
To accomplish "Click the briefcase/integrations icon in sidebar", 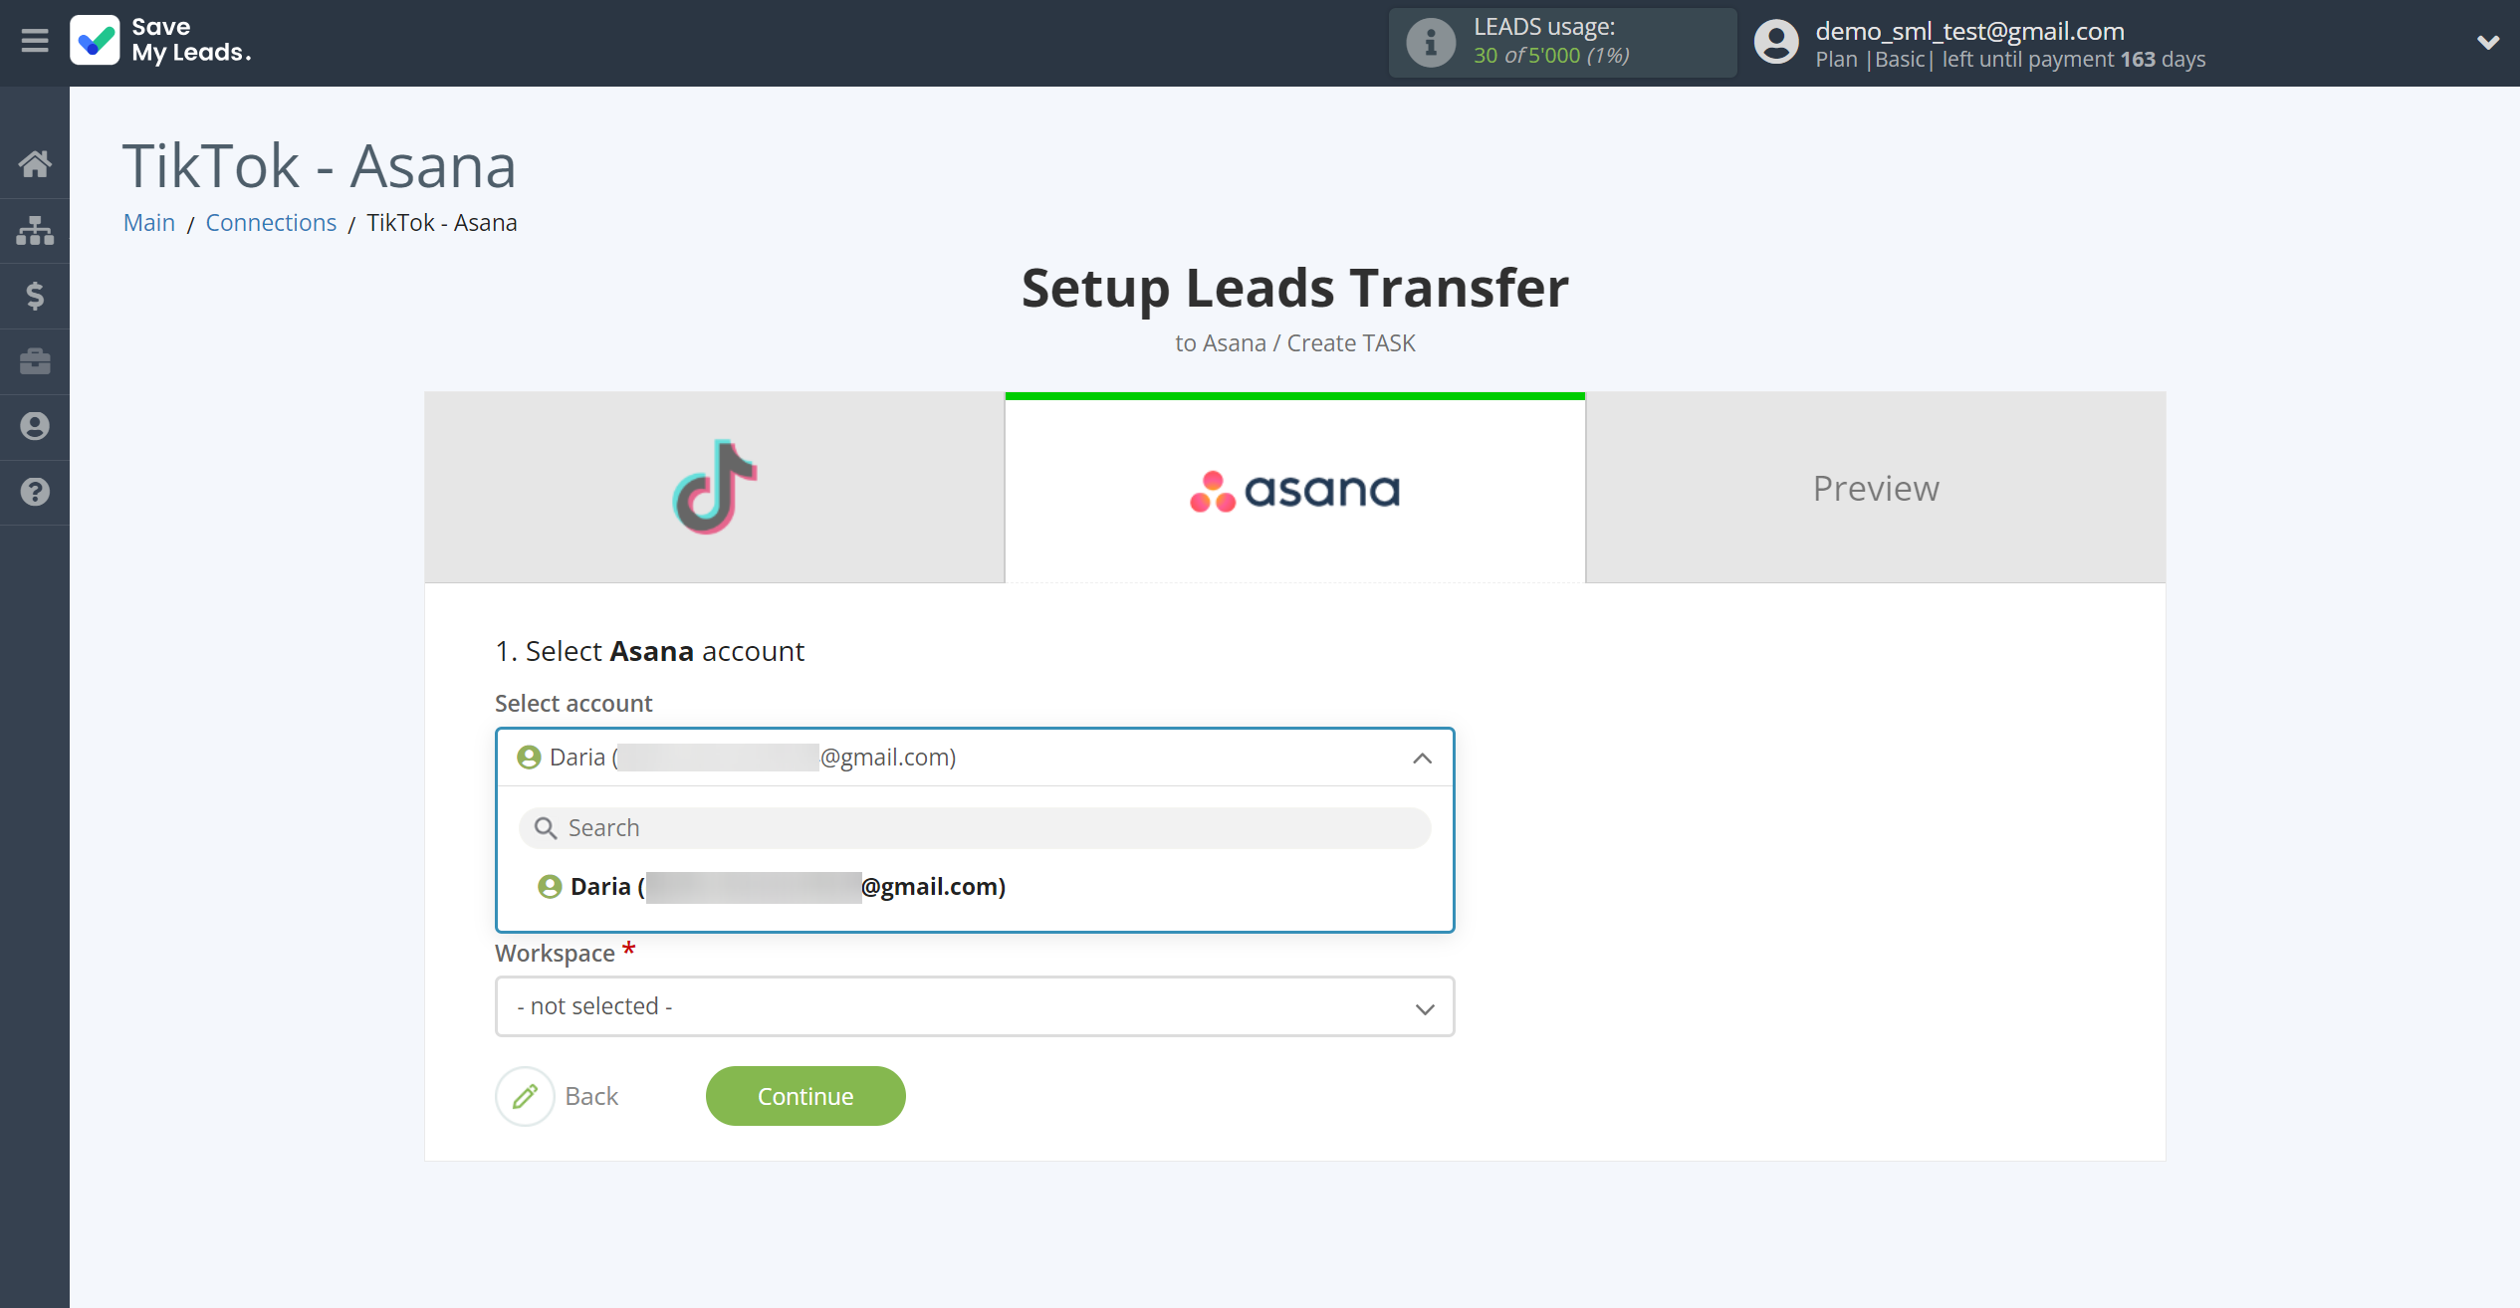I will pos(35,360).
